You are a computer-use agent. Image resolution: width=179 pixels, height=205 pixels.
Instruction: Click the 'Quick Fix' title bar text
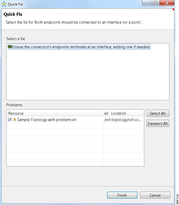coord(15,4)
